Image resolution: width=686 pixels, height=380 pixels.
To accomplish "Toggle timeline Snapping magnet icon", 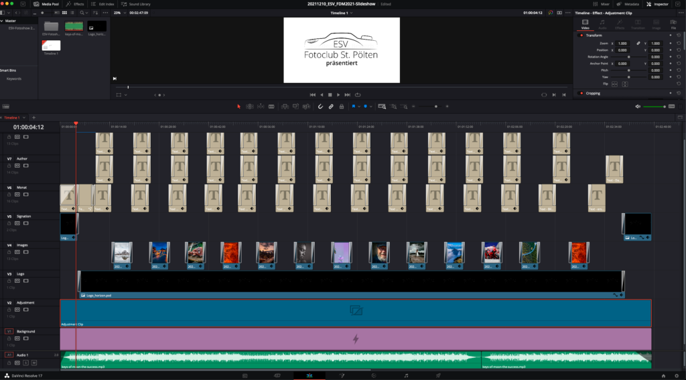I will (x=320, y=107).
